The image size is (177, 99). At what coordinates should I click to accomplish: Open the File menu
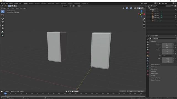[x=4, y=3]
